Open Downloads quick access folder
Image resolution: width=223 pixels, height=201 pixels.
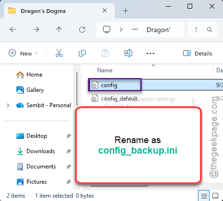click(36, 151)
